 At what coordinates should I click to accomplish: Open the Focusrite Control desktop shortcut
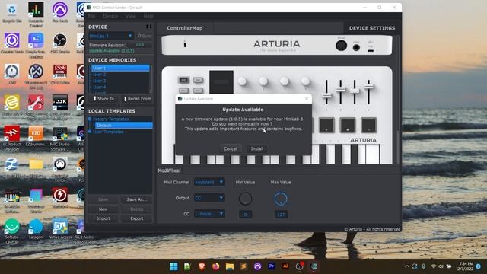[36, 14]
